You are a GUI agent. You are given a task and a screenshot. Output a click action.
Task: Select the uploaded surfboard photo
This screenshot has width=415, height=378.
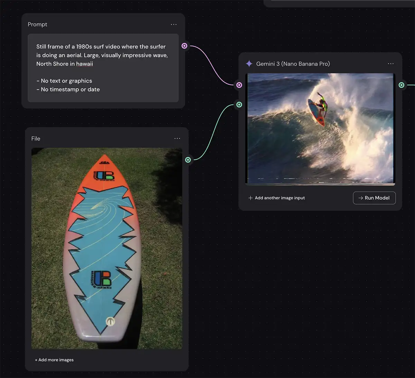(x=107, y=248)
